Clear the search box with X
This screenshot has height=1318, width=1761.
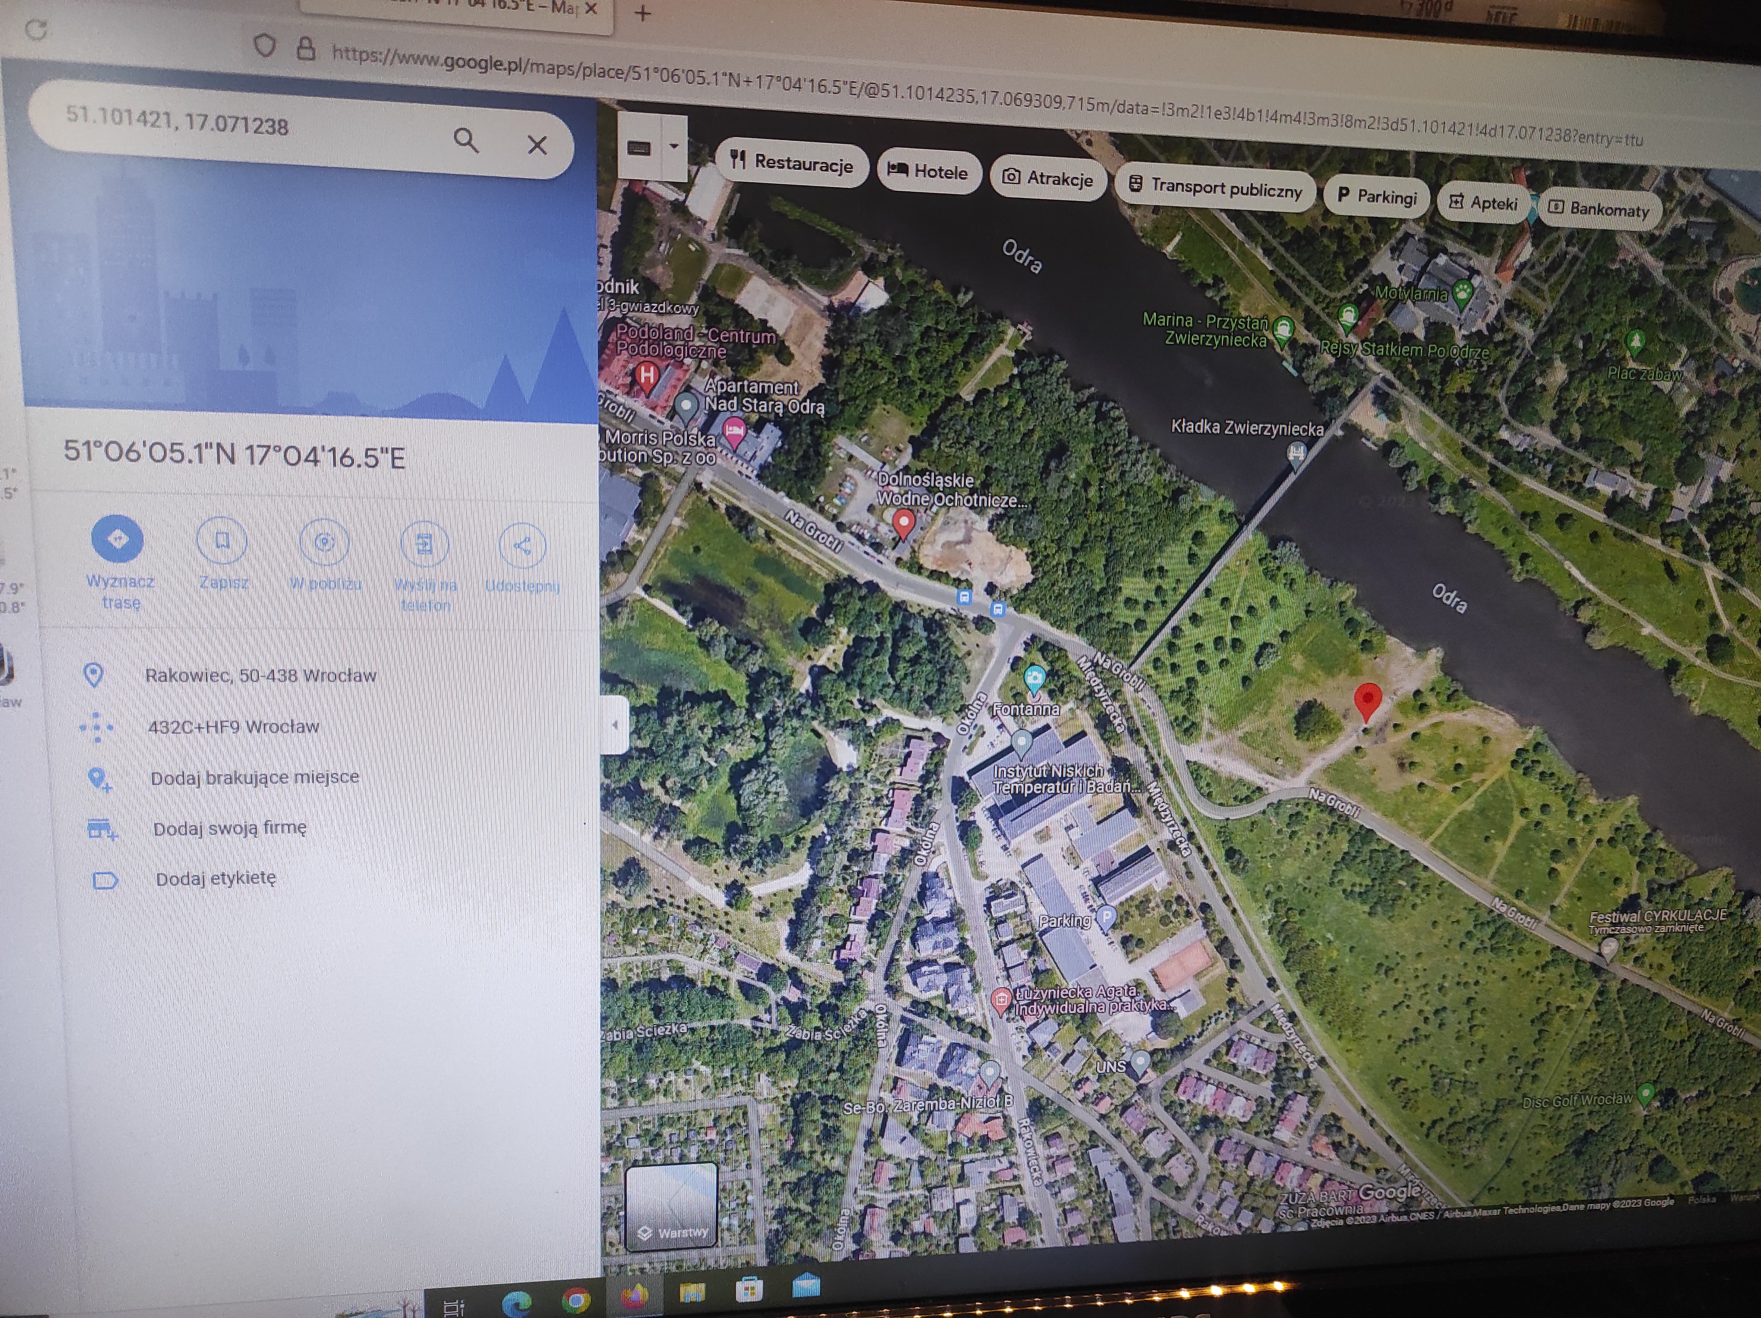click(x=537, y=145)
